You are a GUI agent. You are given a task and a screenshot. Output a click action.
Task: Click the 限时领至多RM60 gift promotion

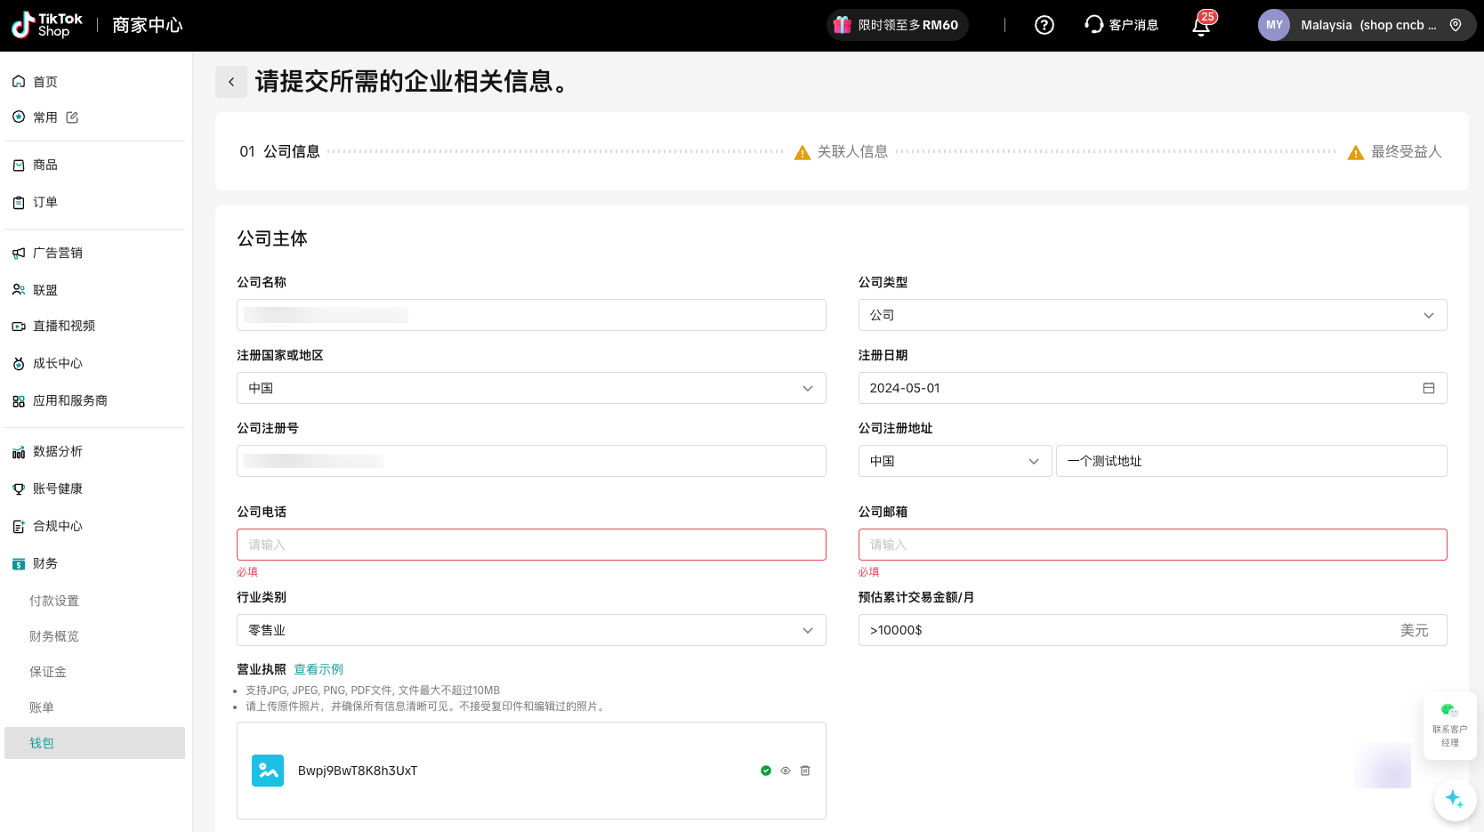point(898,25)
